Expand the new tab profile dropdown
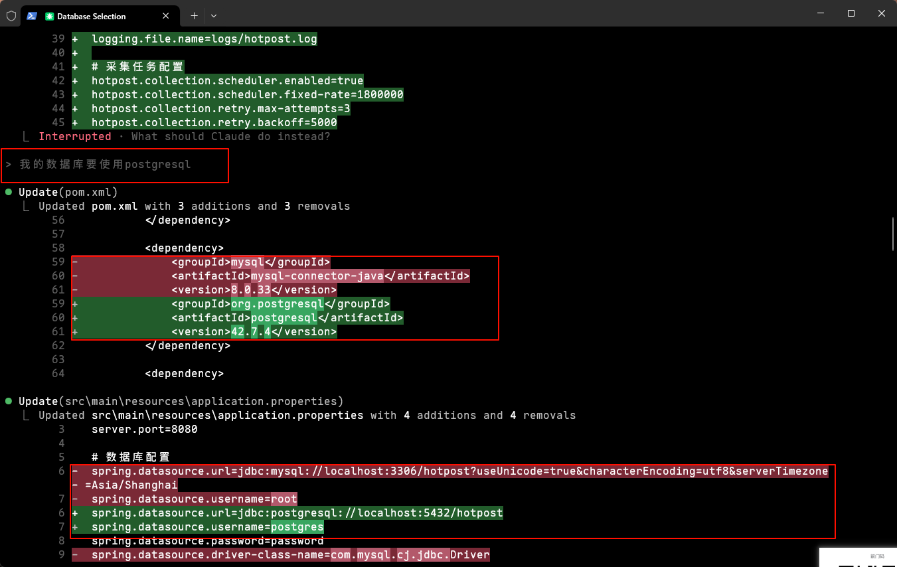The height and width of the screenshot is (567, 897). click(x=214, y=15)
